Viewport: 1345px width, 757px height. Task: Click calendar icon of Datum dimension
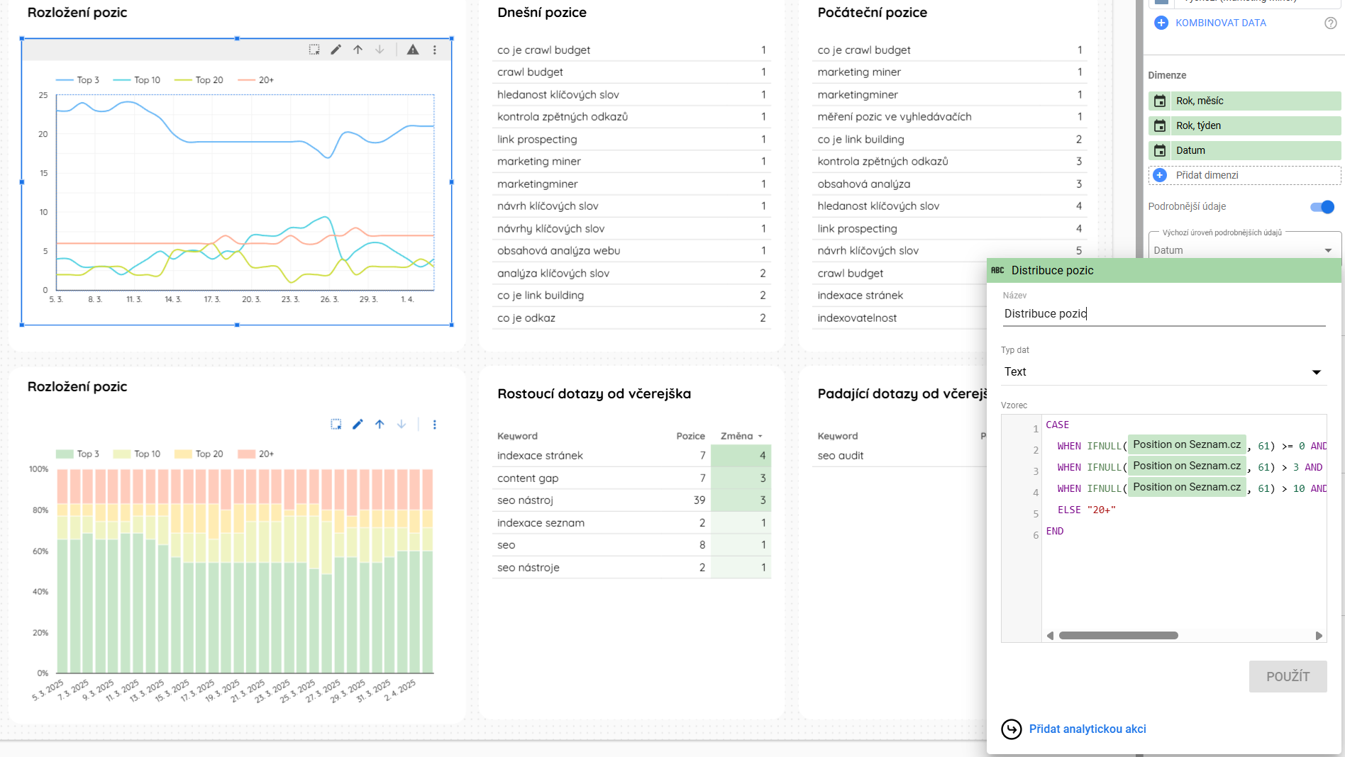(x=1160, y=150)
